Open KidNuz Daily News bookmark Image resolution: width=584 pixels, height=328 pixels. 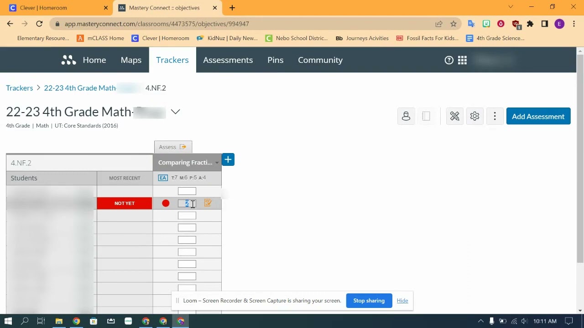tap(227, 38)
